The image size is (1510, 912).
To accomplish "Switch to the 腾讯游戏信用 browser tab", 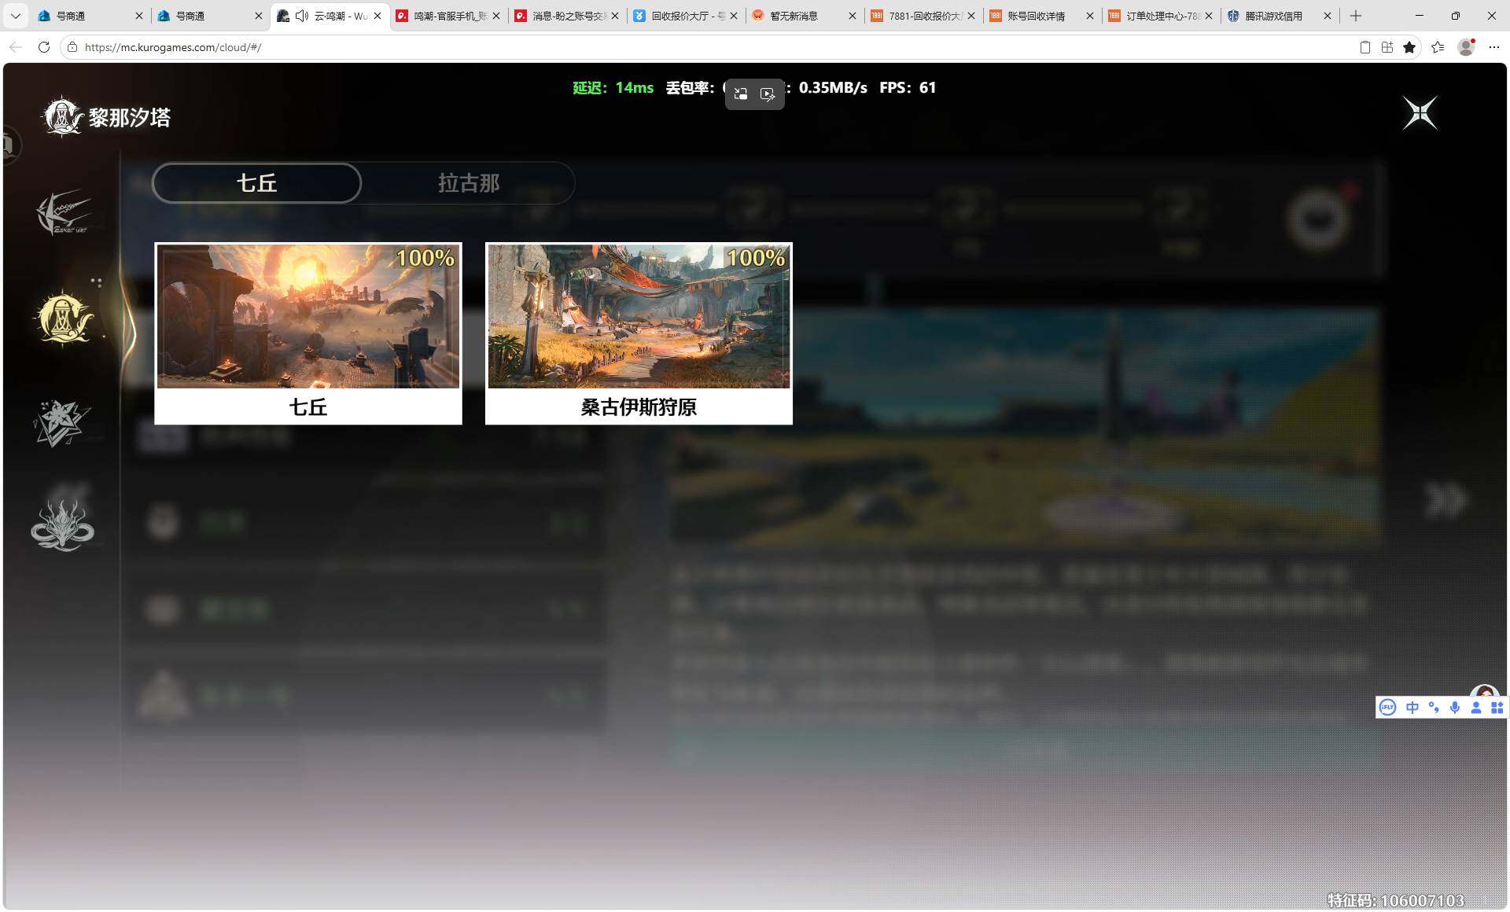I will click(1280, 16).
